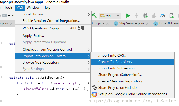The height and width of the screenshot is (106, 179).
Task: Select Create Git Repository menu entry
Action: pyautogui.click(x=116, y=62)
